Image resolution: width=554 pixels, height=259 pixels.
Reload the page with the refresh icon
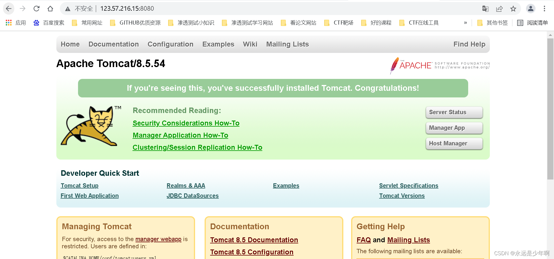(36, 9)
